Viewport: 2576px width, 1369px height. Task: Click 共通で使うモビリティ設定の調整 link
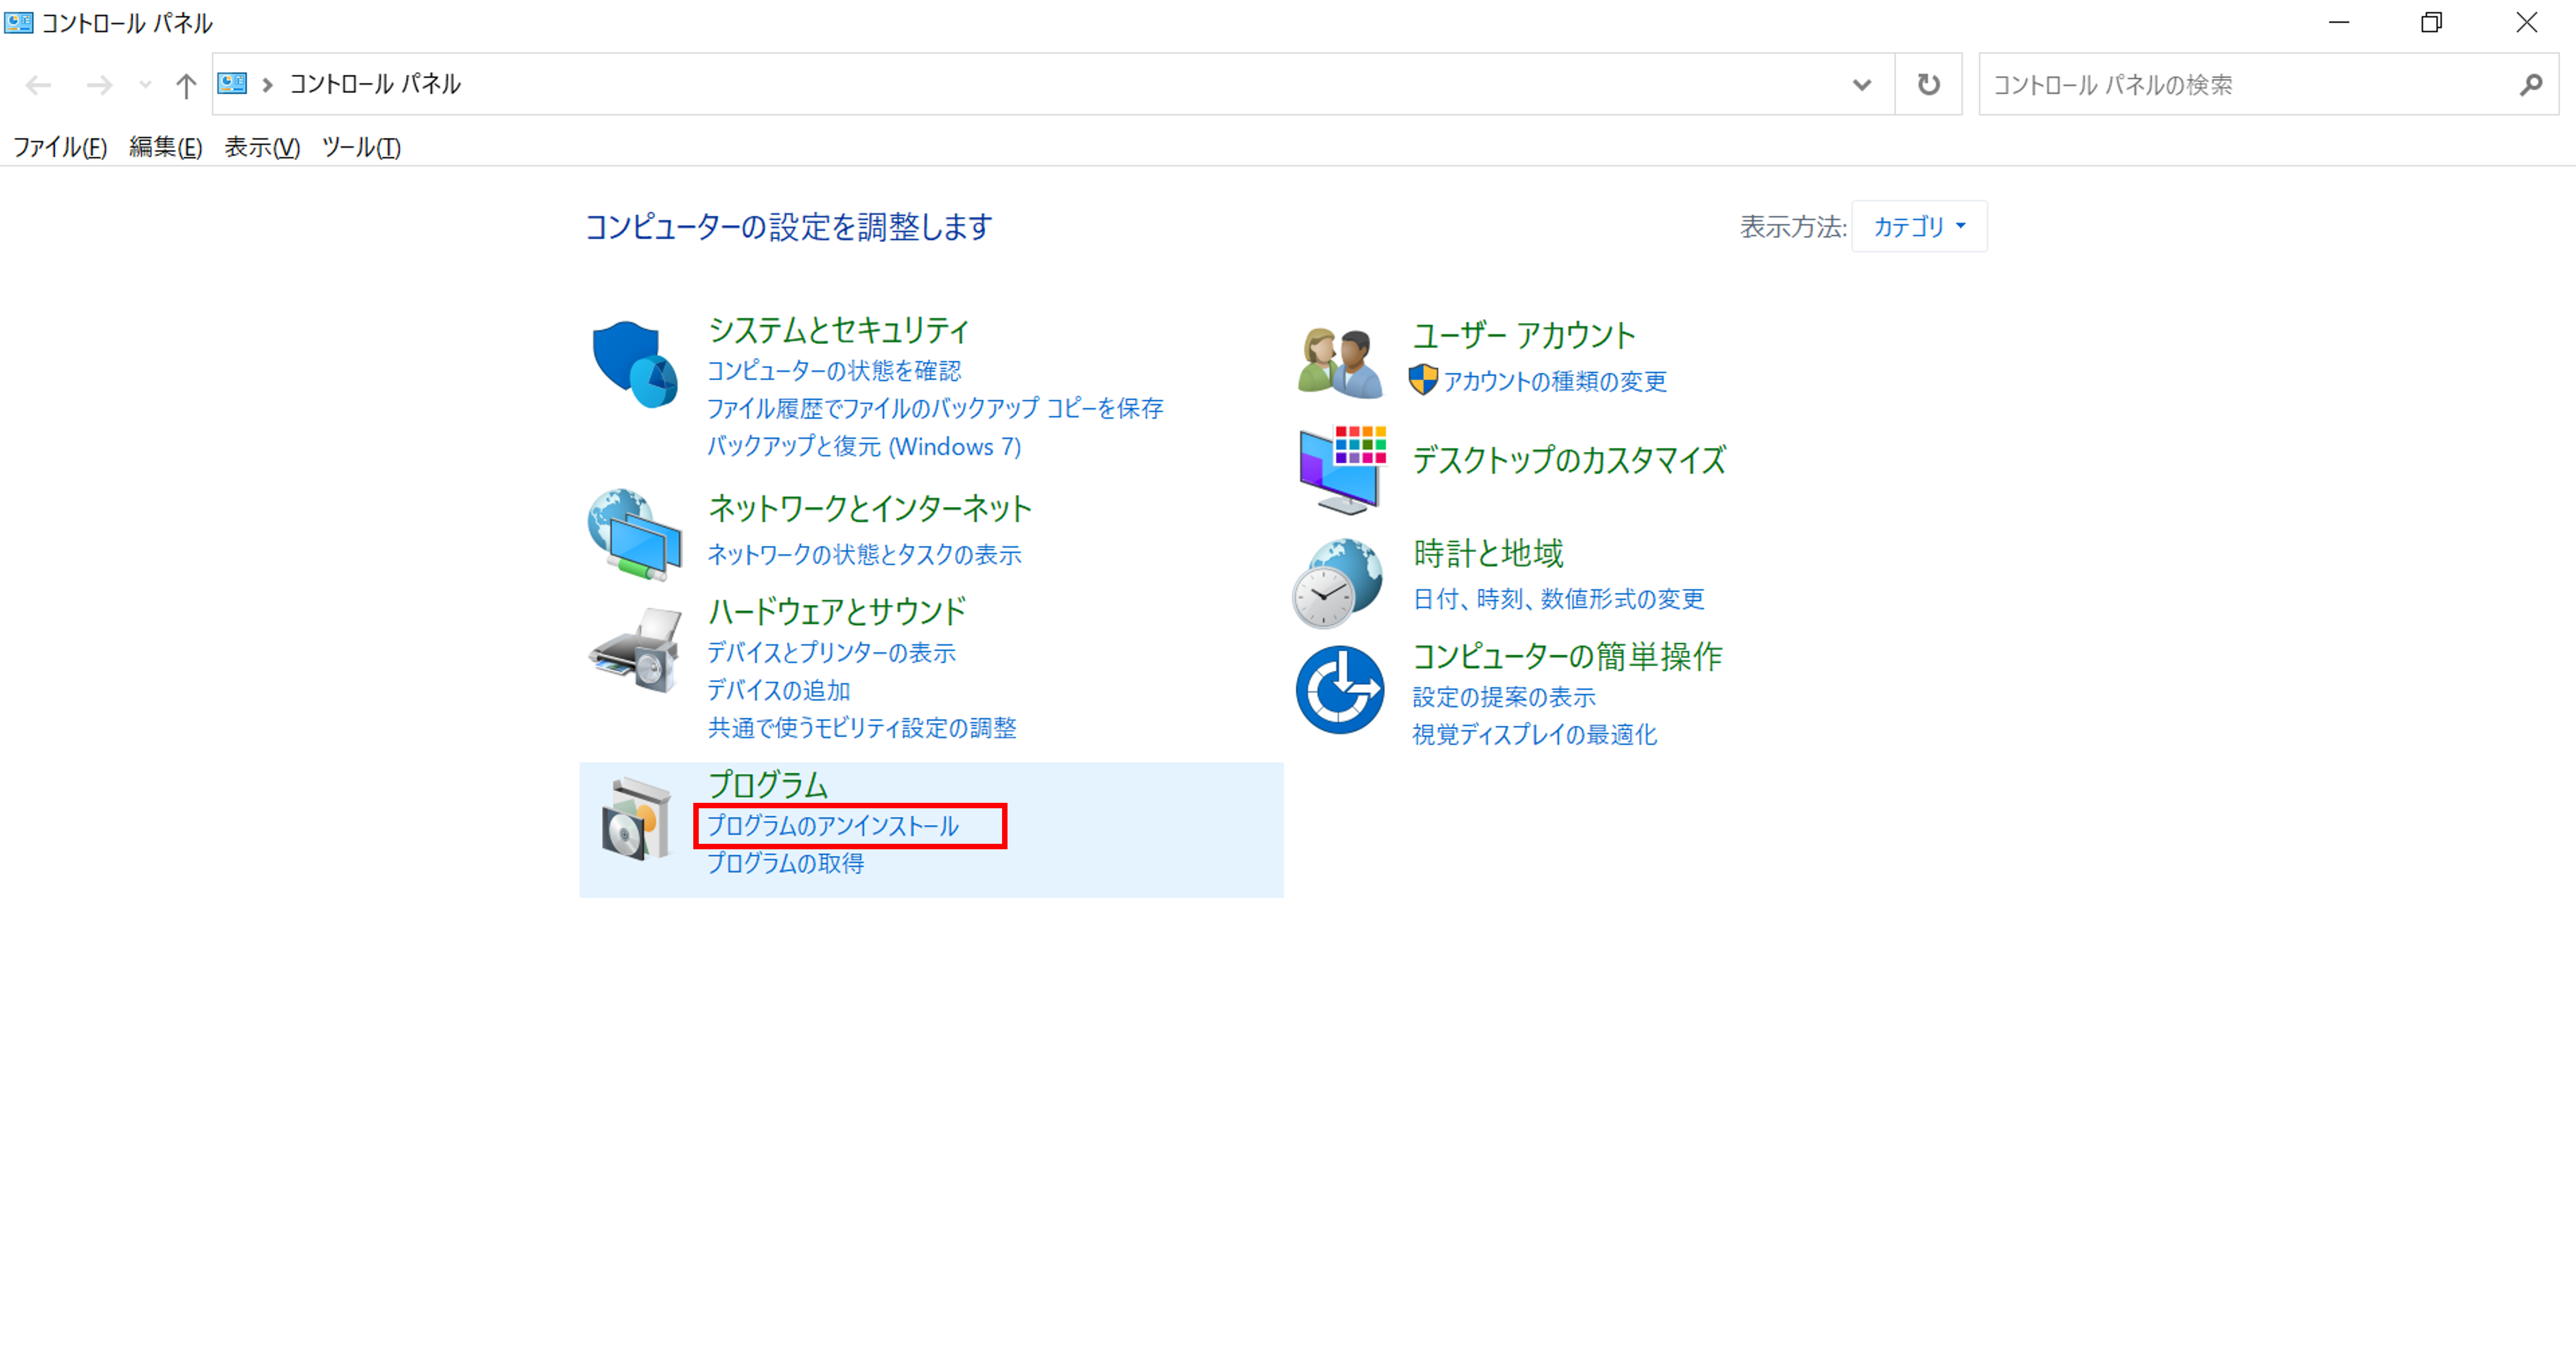(x=862, y=728)
